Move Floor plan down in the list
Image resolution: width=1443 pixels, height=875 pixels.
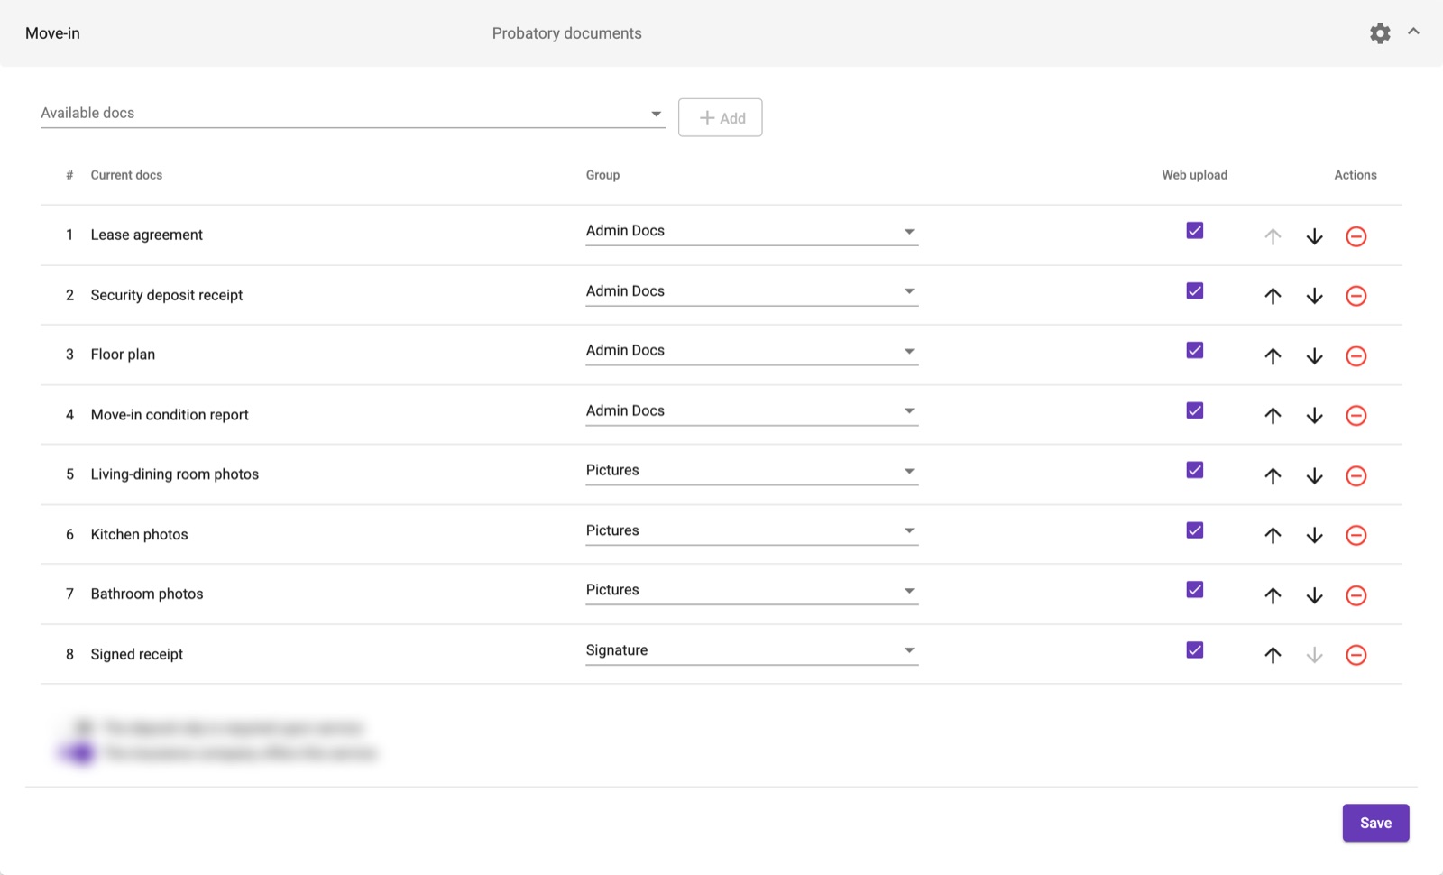coord(1314,356)
